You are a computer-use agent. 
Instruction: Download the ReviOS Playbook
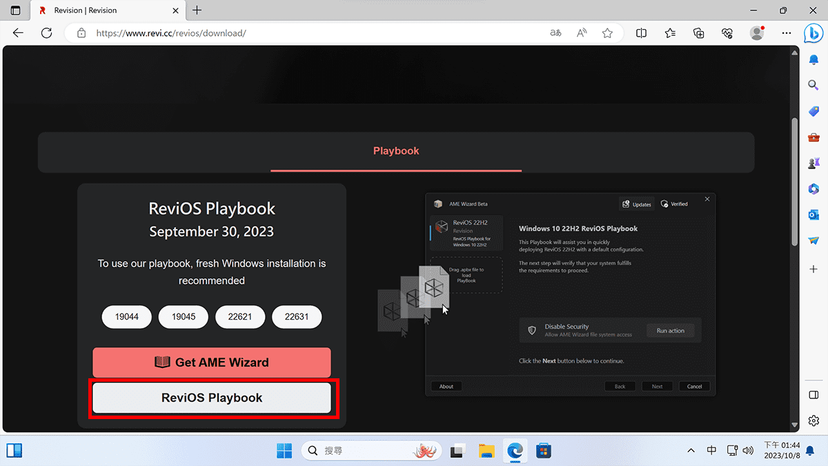212,398
